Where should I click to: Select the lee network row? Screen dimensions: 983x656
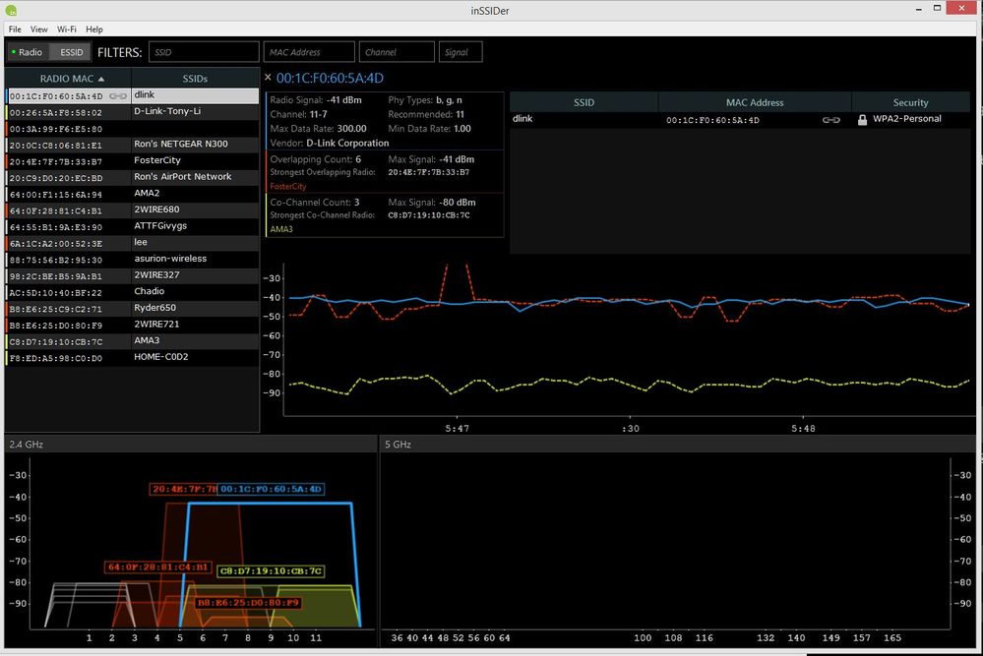[x=132, y=243]
